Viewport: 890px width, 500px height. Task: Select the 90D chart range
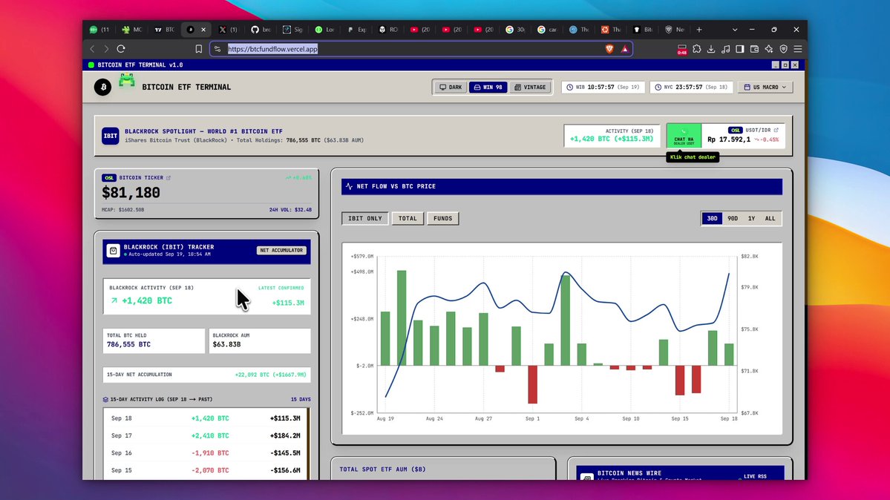(x=733, y=218)
